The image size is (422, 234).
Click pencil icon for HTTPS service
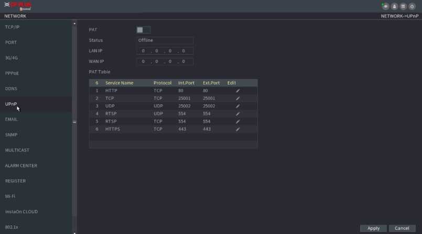(x=237, y=129)
